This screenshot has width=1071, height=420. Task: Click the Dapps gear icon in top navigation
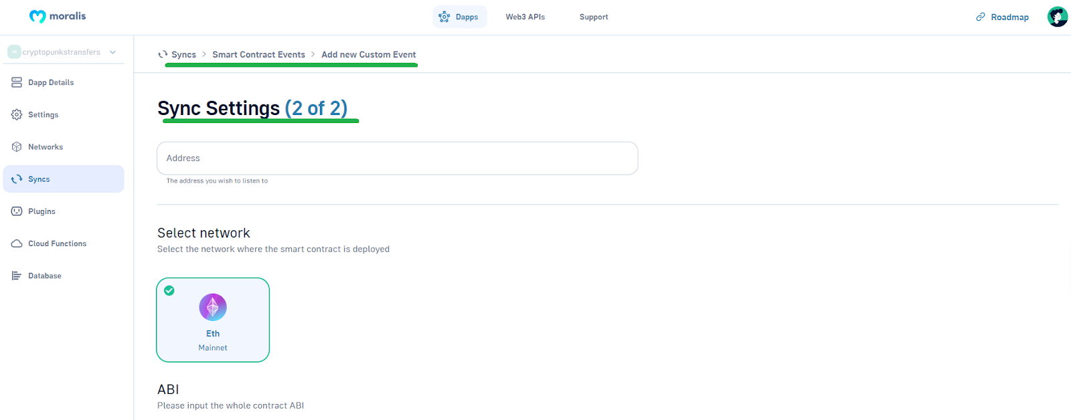click(x=444, y=17)
